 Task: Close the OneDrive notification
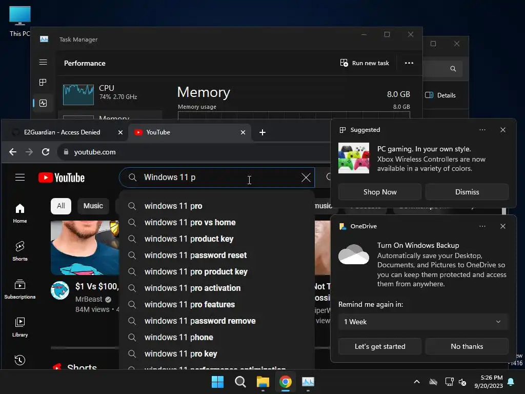(x=502, y=226)
